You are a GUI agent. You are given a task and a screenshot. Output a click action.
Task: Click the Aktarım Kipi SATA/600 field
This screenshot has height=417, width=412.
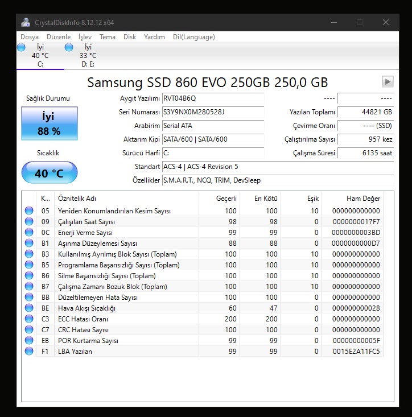(x=213, y=139)
